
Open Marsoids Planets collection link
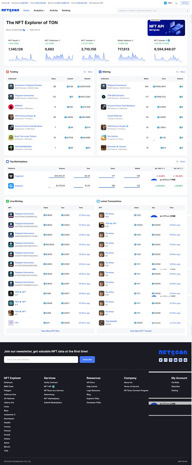(x=116, y=147)
